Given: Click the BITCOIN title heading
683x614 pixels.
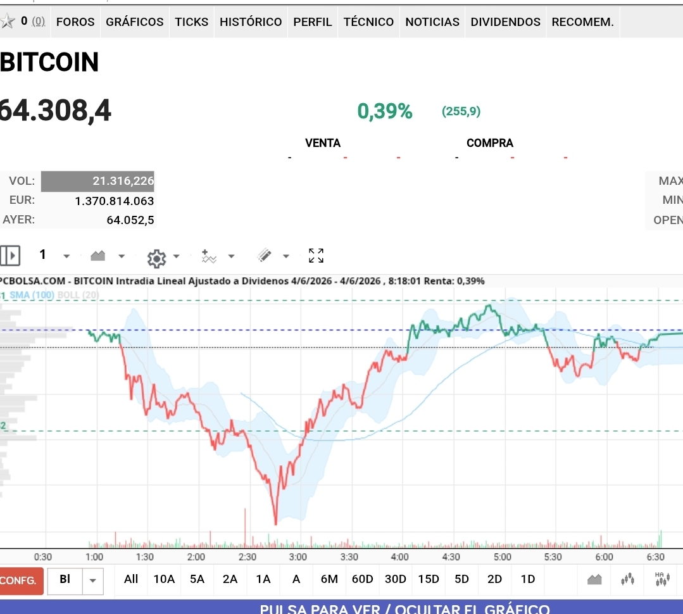Looking at the screenshot, I should [49, 62].
